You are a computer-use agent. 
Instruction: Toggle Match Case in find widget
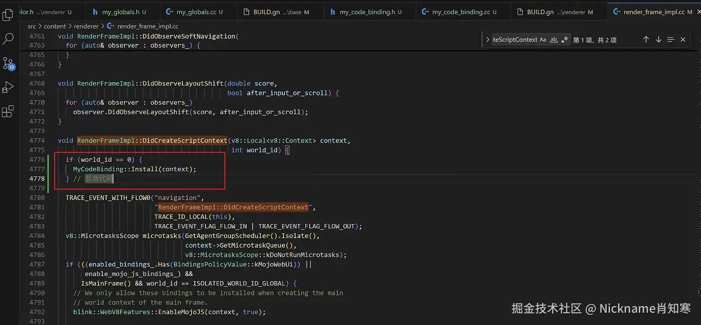click(543, 40)
